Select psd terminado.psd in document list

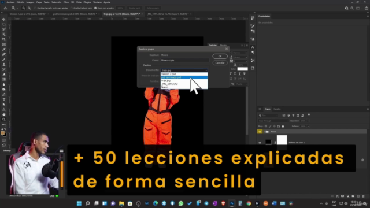184,77
